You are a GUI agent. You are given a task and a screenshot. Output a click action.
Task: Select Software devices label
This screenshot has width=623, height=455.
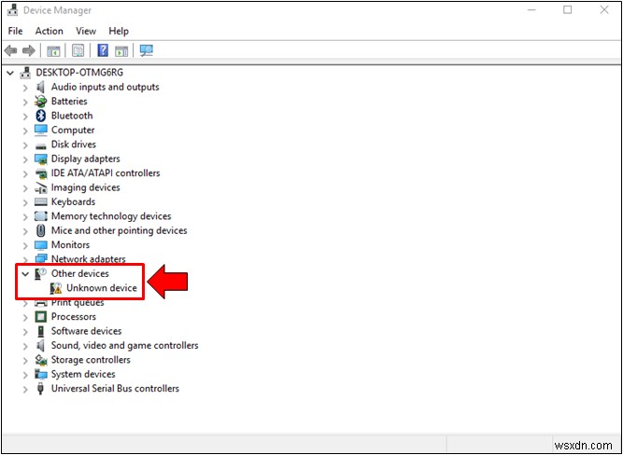[x=86, y=331]
